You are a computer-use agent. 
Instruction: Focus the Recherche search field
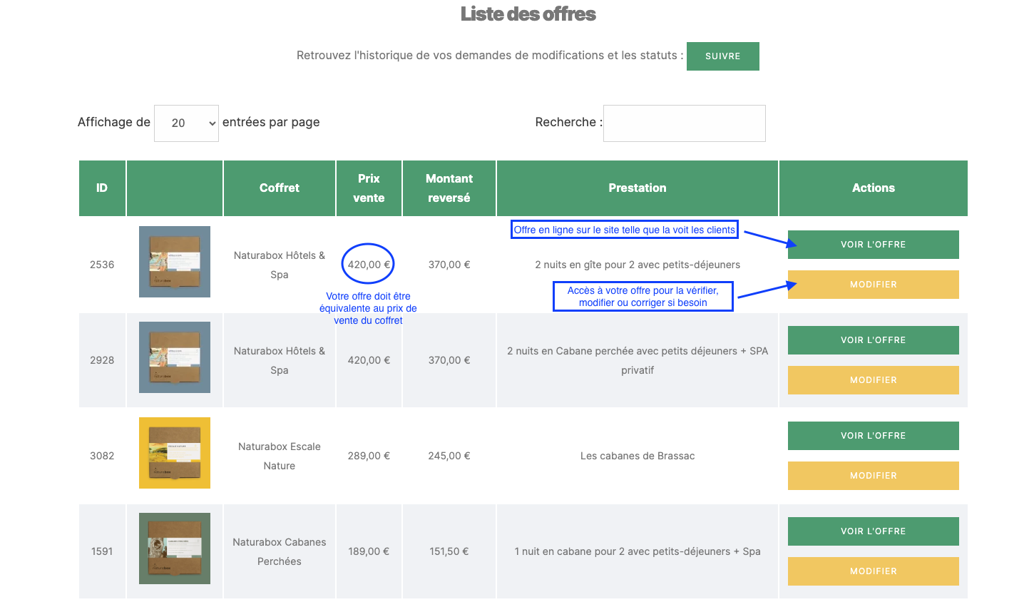click(x=684, y=123)
